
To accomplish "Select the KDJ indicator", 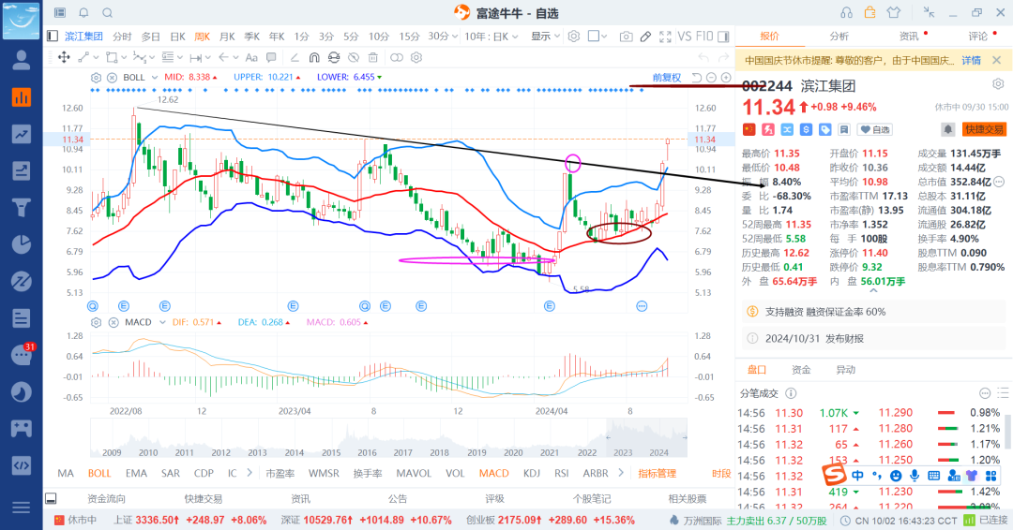I will pos(532,473).
